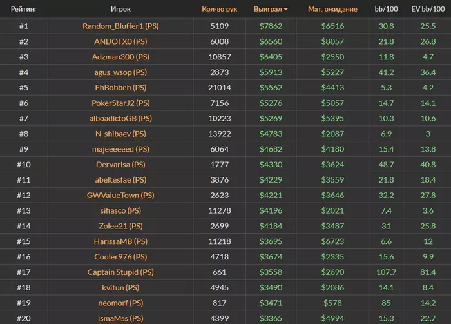
Task: Sort table by Кол-во рук column
Action: point(220,9)
